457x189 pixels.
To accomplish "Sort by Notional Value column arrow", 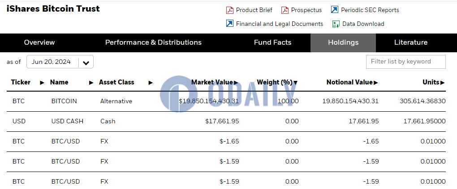I will pyautogui.click(x=375, y=83).
